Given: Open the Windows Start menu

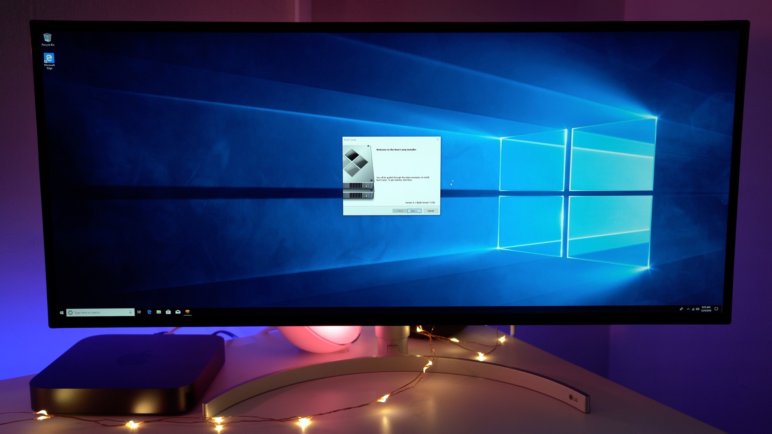Looking at the screenshot, I should point(62,313).
